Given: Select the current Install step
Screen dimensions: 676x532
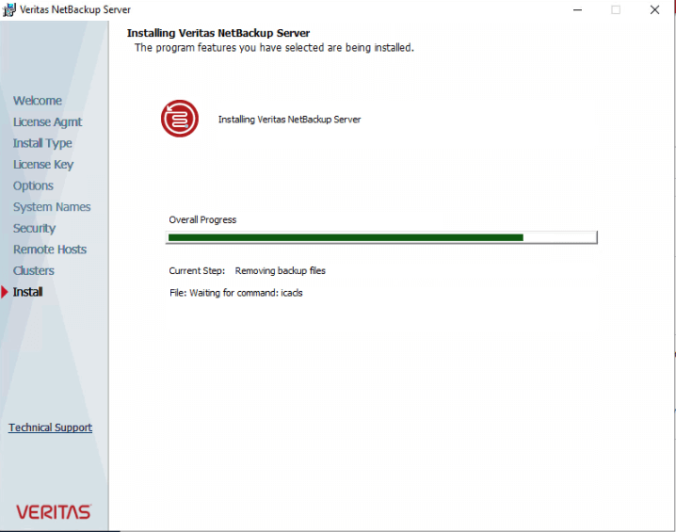Looking at the screenshot, I should point(27,292).
